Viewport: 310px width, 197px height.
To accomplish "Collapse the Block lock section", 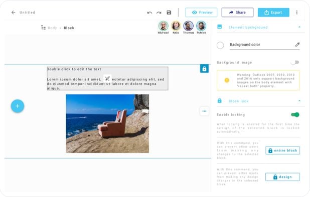I will click(x=299, y=100).
